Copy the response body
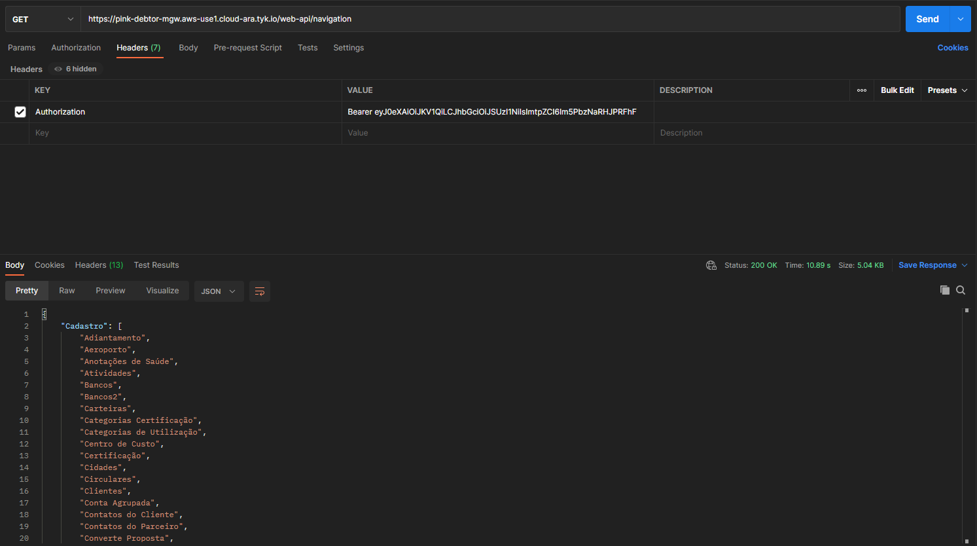The width and height of the screenshot is (977, 546). point(944,289)
